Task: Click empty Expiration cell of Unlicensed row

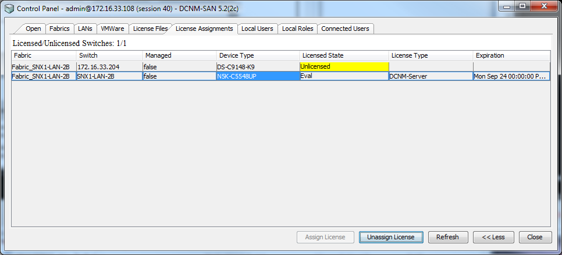Action: click(x=511, y=67)
